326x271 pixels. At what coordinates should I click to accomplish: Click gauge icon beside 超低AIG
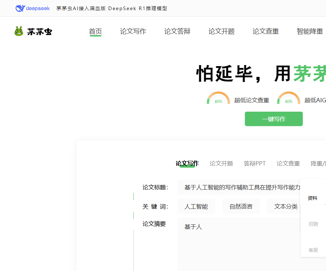point(289,98)
